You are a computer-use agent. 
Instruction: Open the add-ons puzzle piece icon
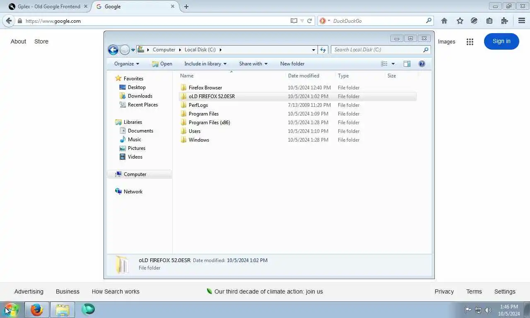504,21
